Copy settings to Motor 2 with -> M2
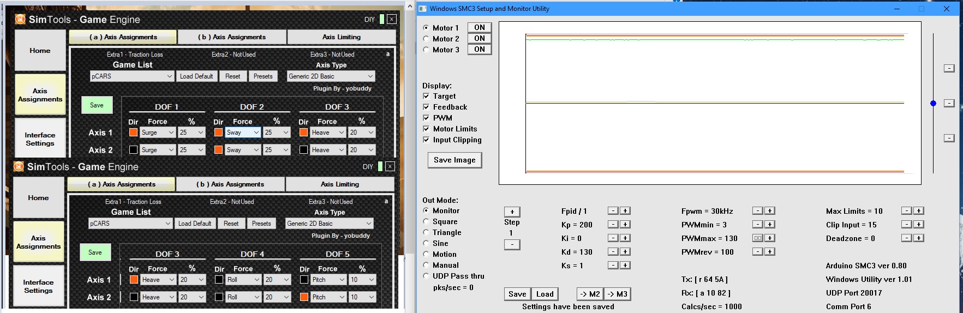Image resolution: width=963 pixels, height=313 pixels. coord(590,294)
